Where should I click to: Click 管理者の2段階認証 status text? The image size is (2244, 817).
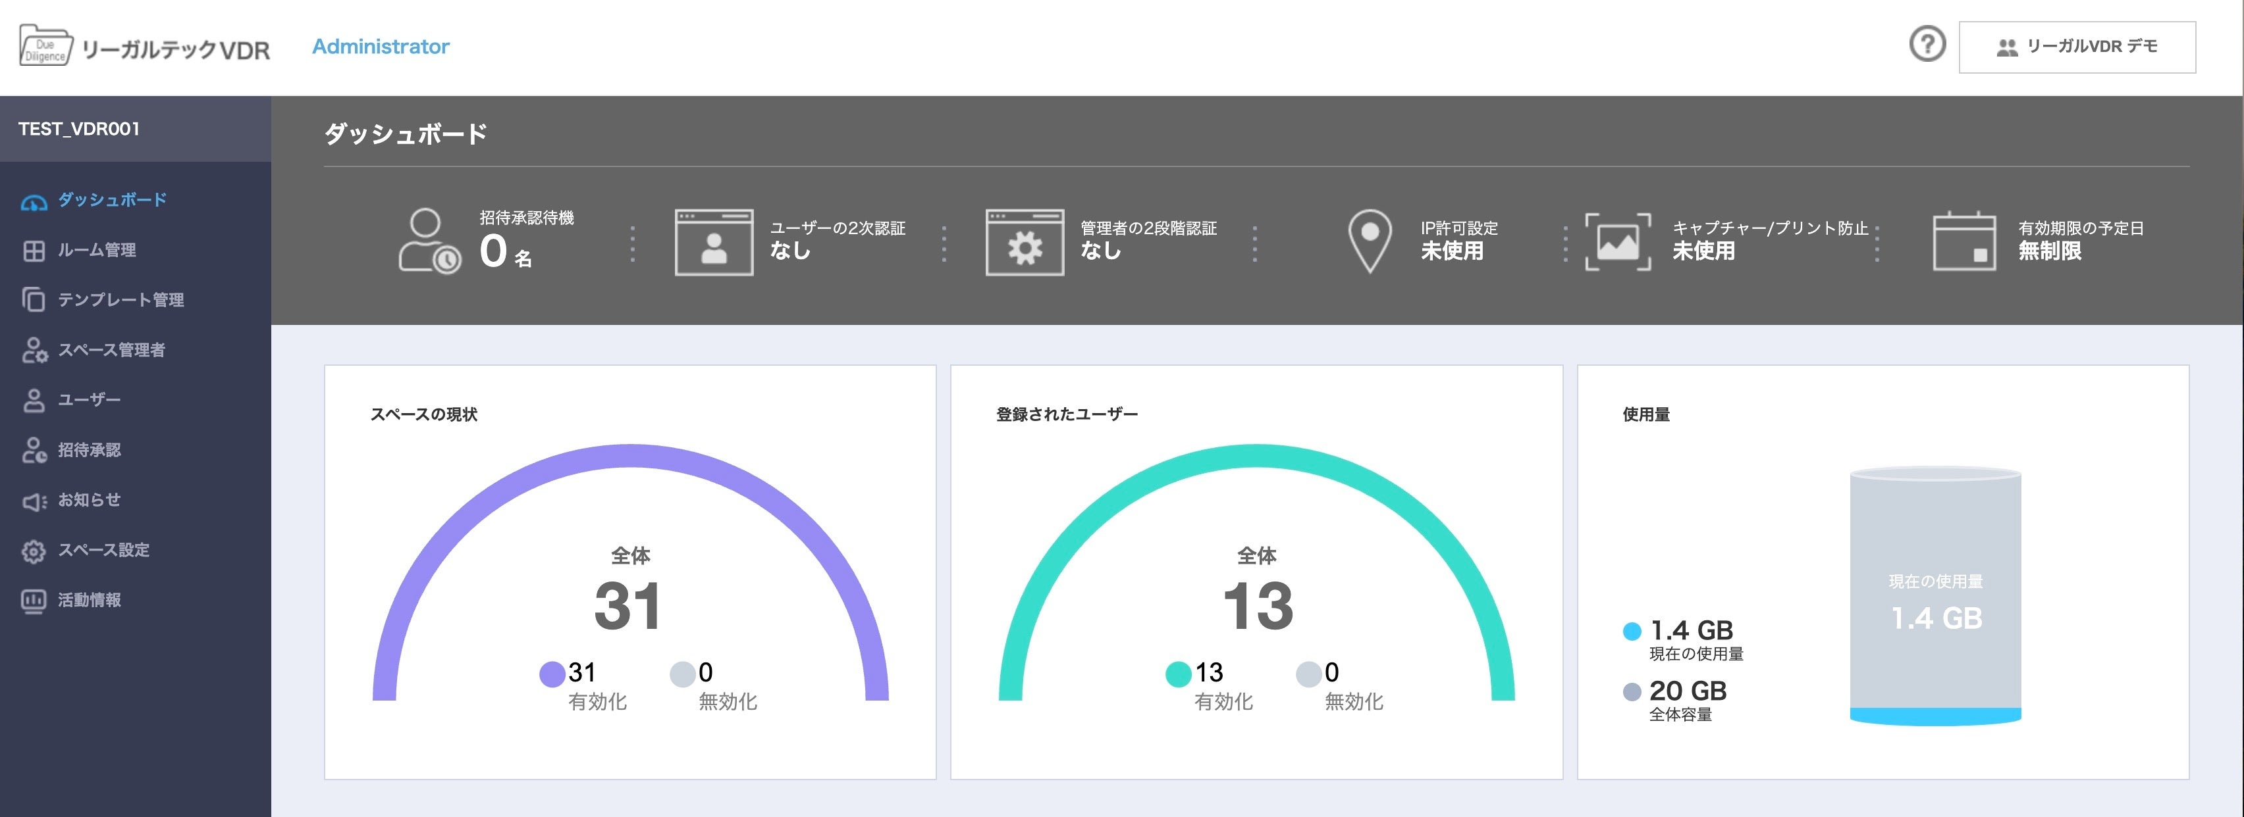[x=1148, y=239]
